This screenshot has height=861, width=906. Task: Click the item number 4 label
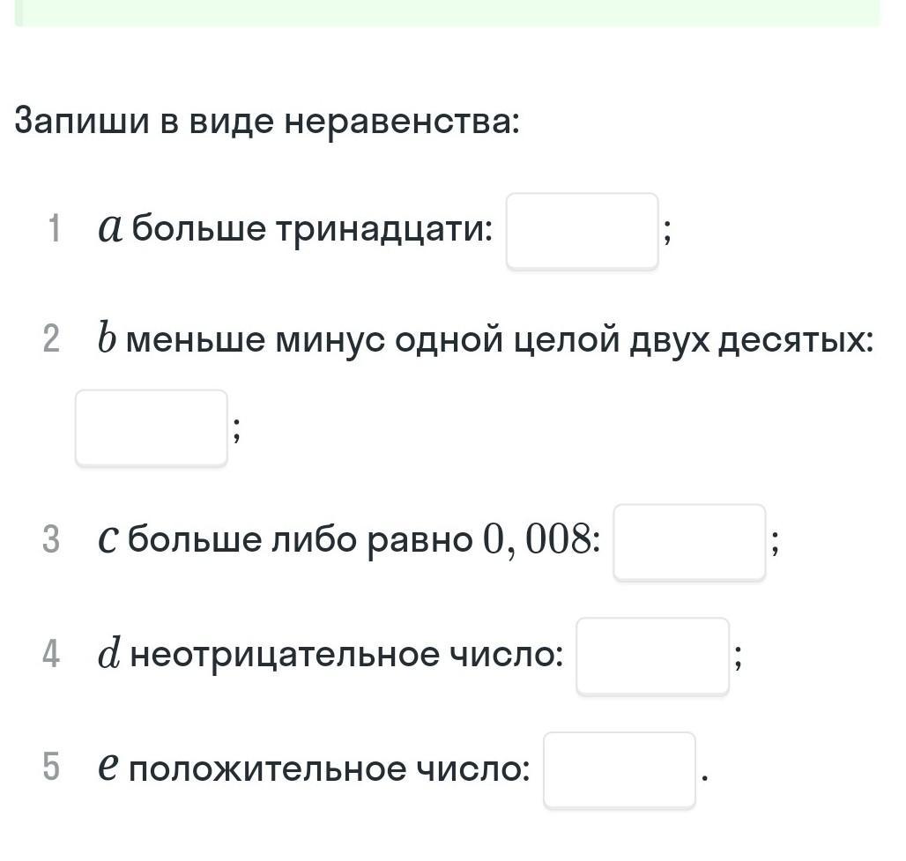(x=51, y=655)
